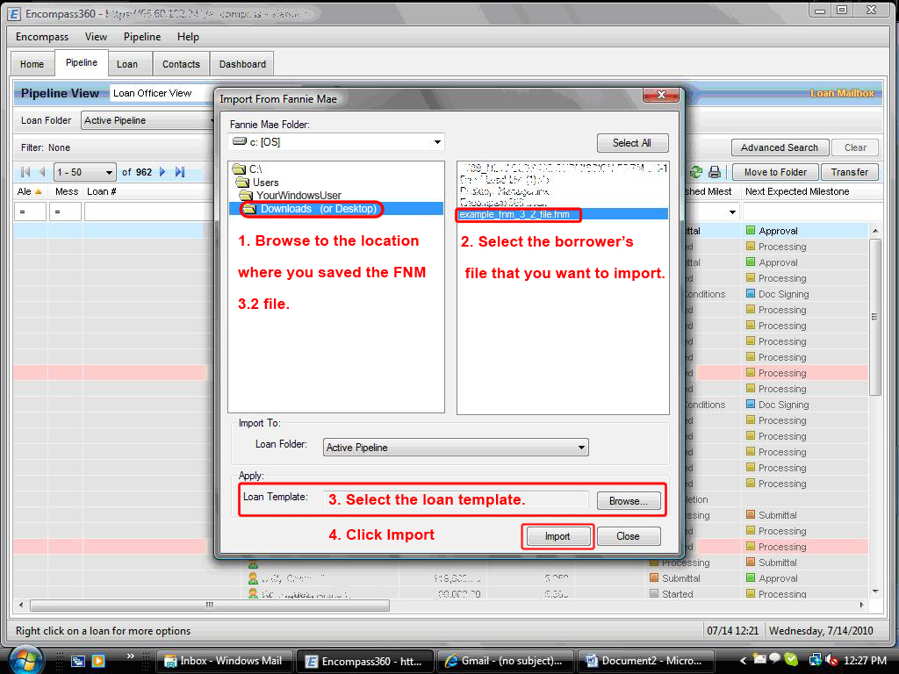Expand hidden system tray icons arrow
The height and width of the screenshot is (674, 899).
pyautogui.click(x=743, y=661)
